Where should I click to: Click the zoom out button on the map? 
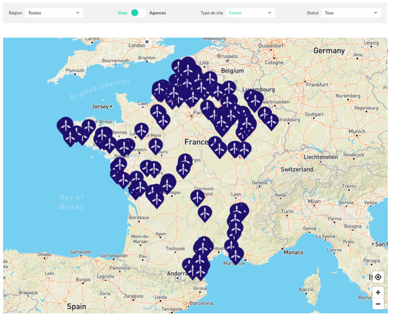[x=378, y=303]
